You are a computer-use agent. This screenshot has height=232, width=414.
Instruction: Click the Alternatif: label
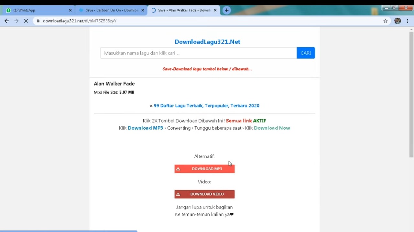pyautogui.click(x=204, y=156)
